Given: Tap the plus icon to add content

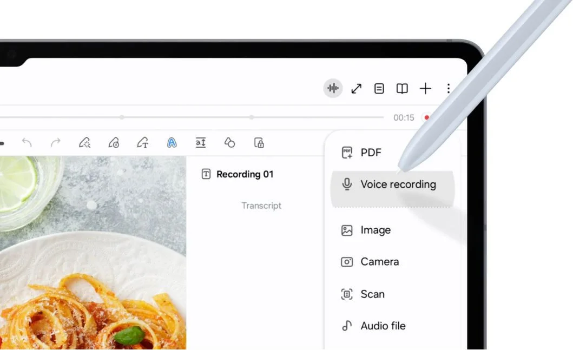Looking at the screenshot, I should (425, 88).
